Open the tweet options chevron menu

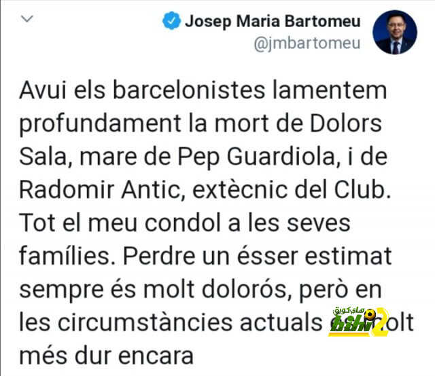[x=27, y=18]
